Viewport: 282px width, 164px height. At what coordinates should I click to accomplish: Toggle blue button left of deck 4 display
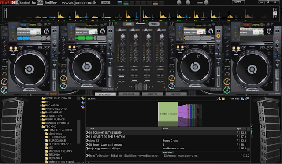(179, 27)
